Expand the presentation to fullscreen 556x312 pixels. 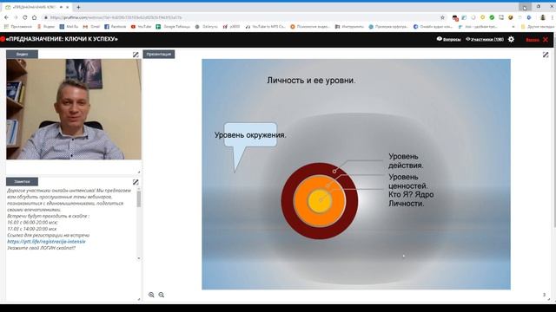click(546, 55)
